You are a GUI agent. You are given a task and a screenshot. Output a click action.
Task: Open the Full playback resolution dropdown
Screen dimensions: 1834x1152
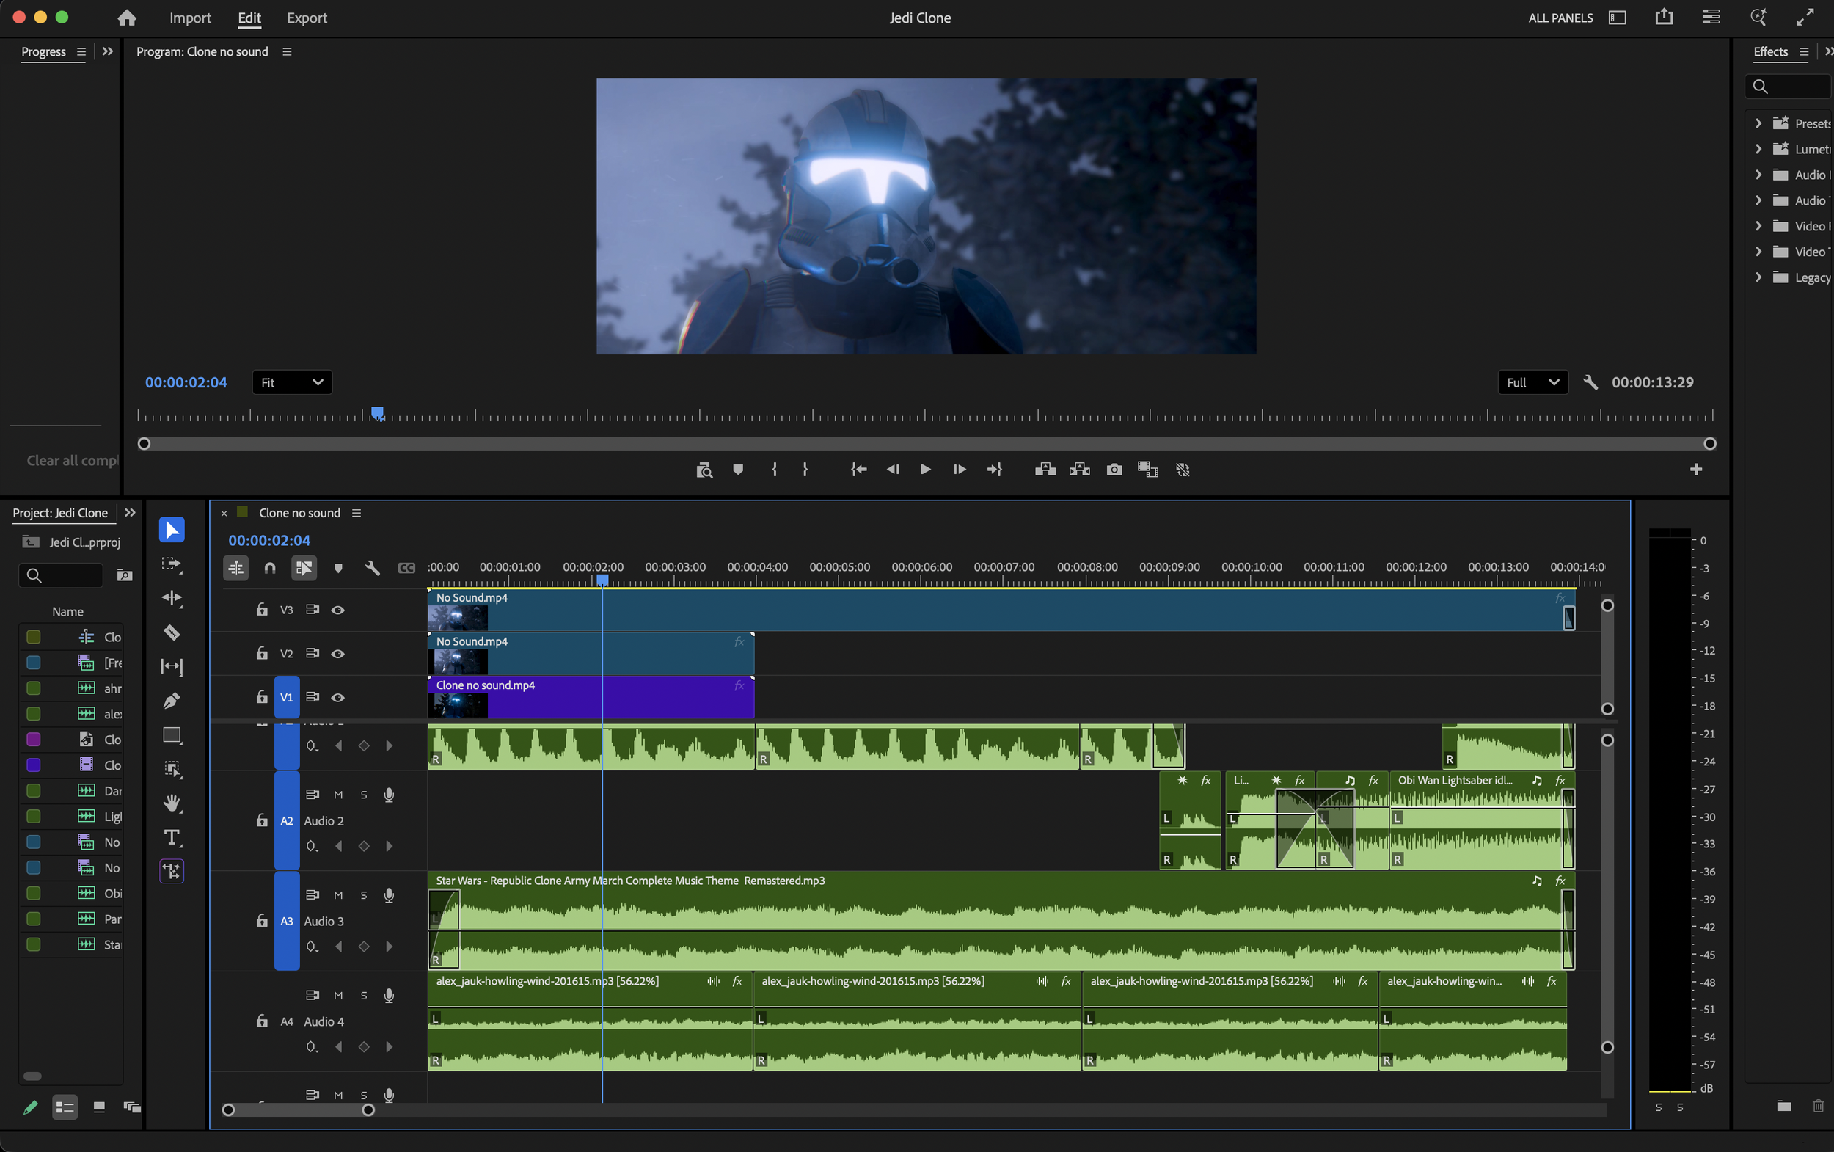[1532, 382]
